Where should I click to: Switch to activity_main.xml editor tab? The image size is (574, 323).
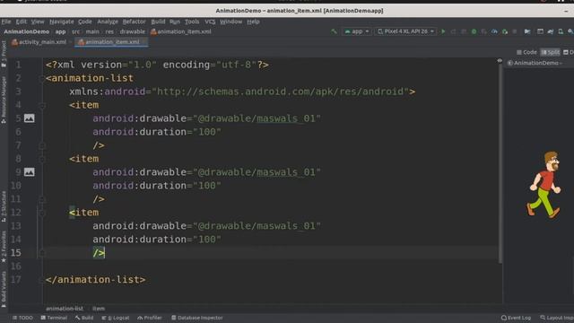pyautogui.click(x=39, y=42)
